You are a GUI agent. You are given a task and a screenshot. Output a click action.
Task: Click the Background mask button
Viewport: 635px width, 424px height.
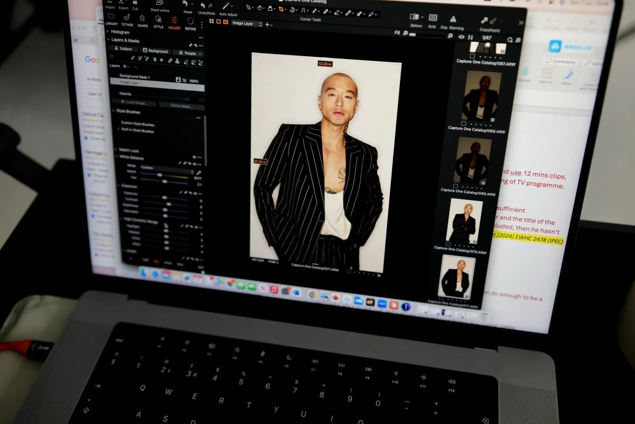[x=155, y=51]
